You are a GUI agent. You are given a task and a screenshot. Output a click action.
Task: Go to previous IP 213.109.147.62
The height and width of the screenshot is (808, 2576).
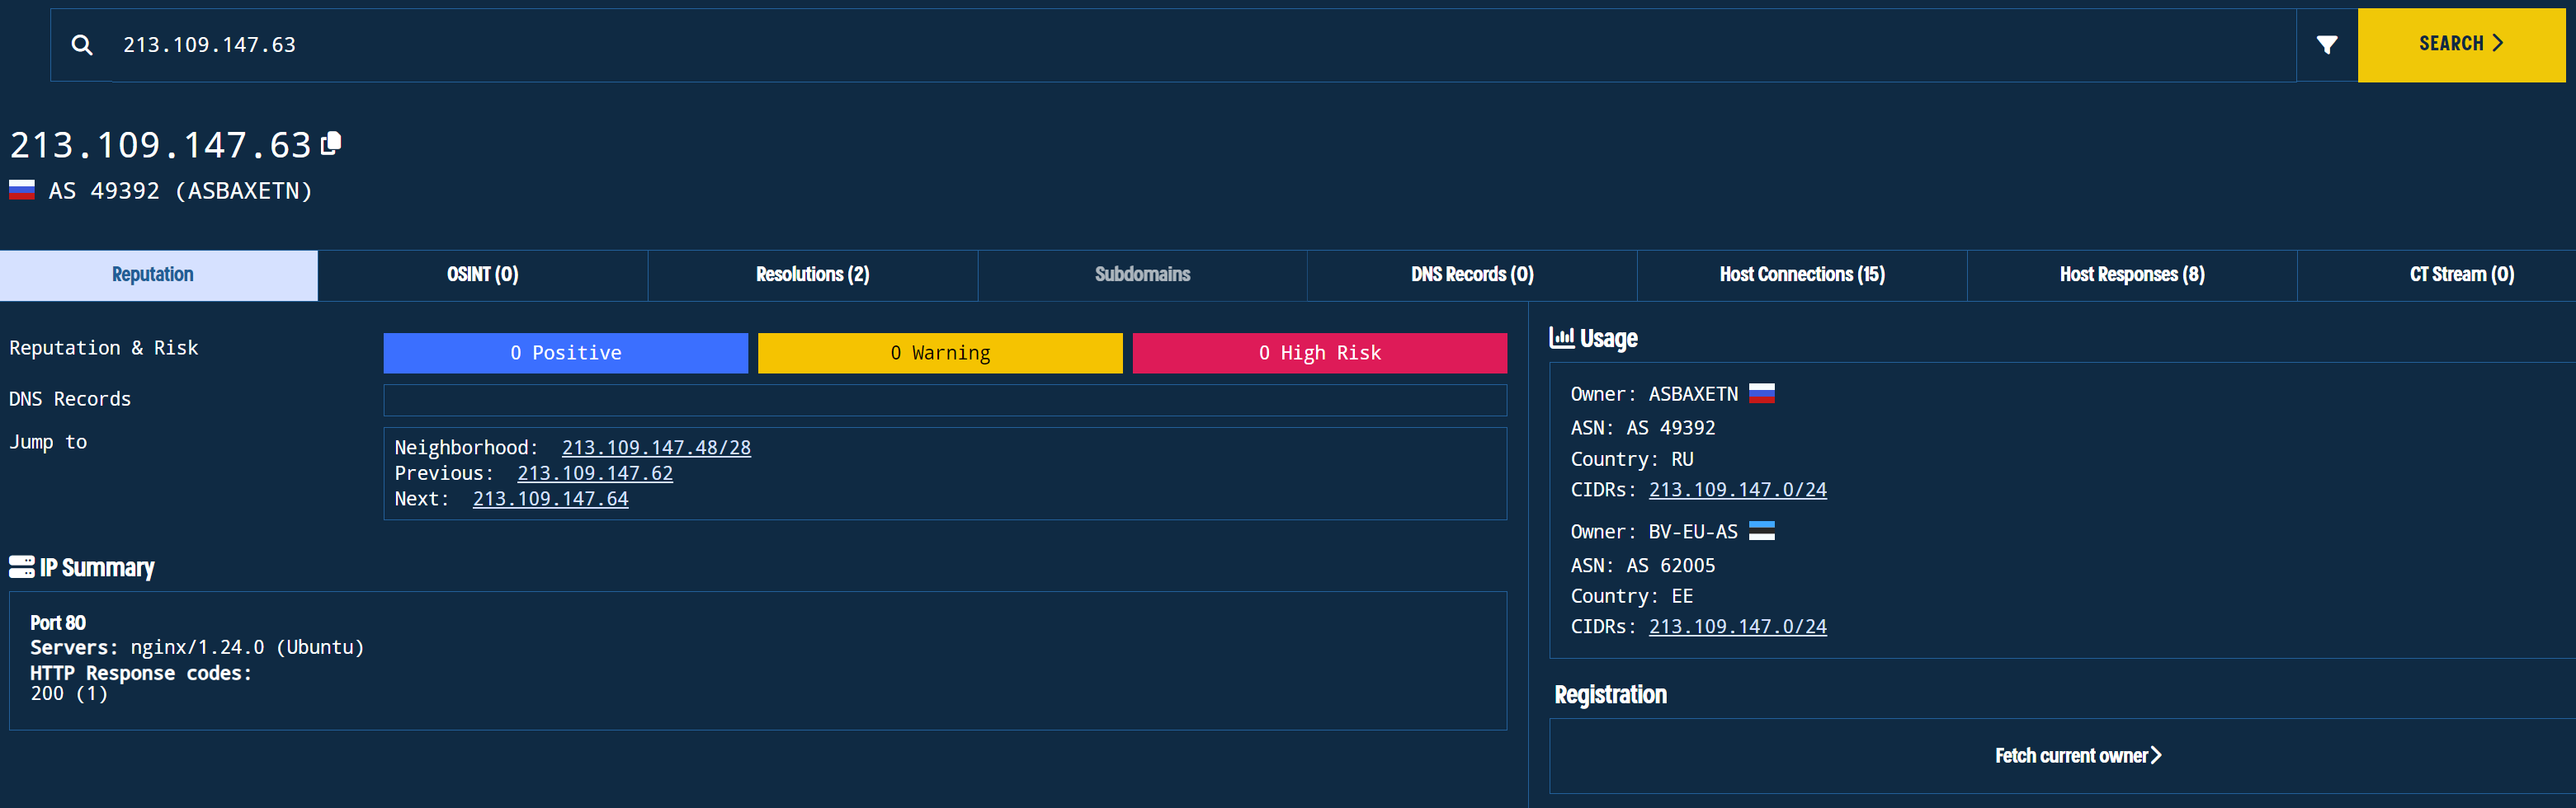[x=595, y=473]
